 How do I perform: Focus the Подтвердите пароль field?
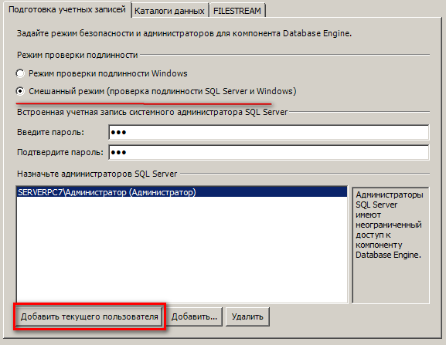tap(268, 153)
